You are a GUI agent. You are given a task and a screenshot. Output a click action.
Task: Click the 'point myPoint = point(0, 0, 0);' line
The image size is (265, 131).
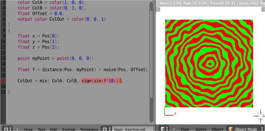(x=55, y=58)
